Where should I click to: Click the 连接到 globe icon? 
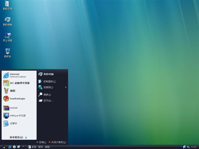[x=40, y=87]
